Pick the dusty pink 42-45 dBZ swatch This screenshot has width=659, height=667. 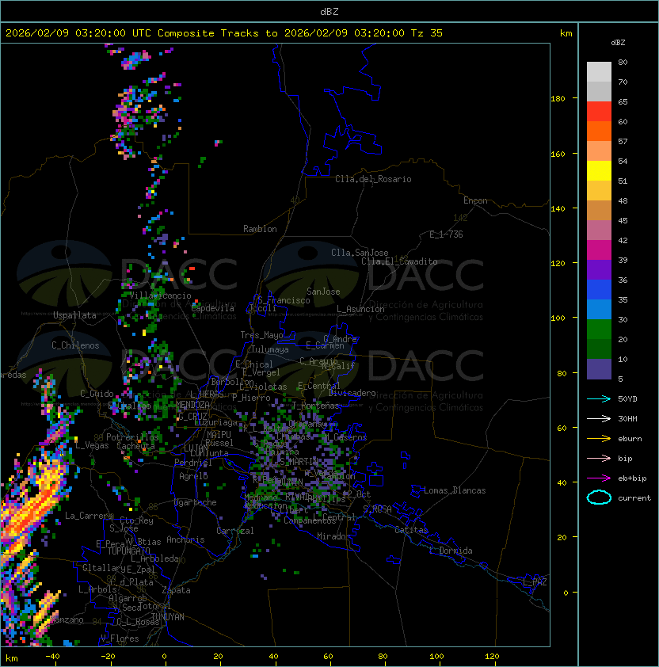click(x=599, y=231)
